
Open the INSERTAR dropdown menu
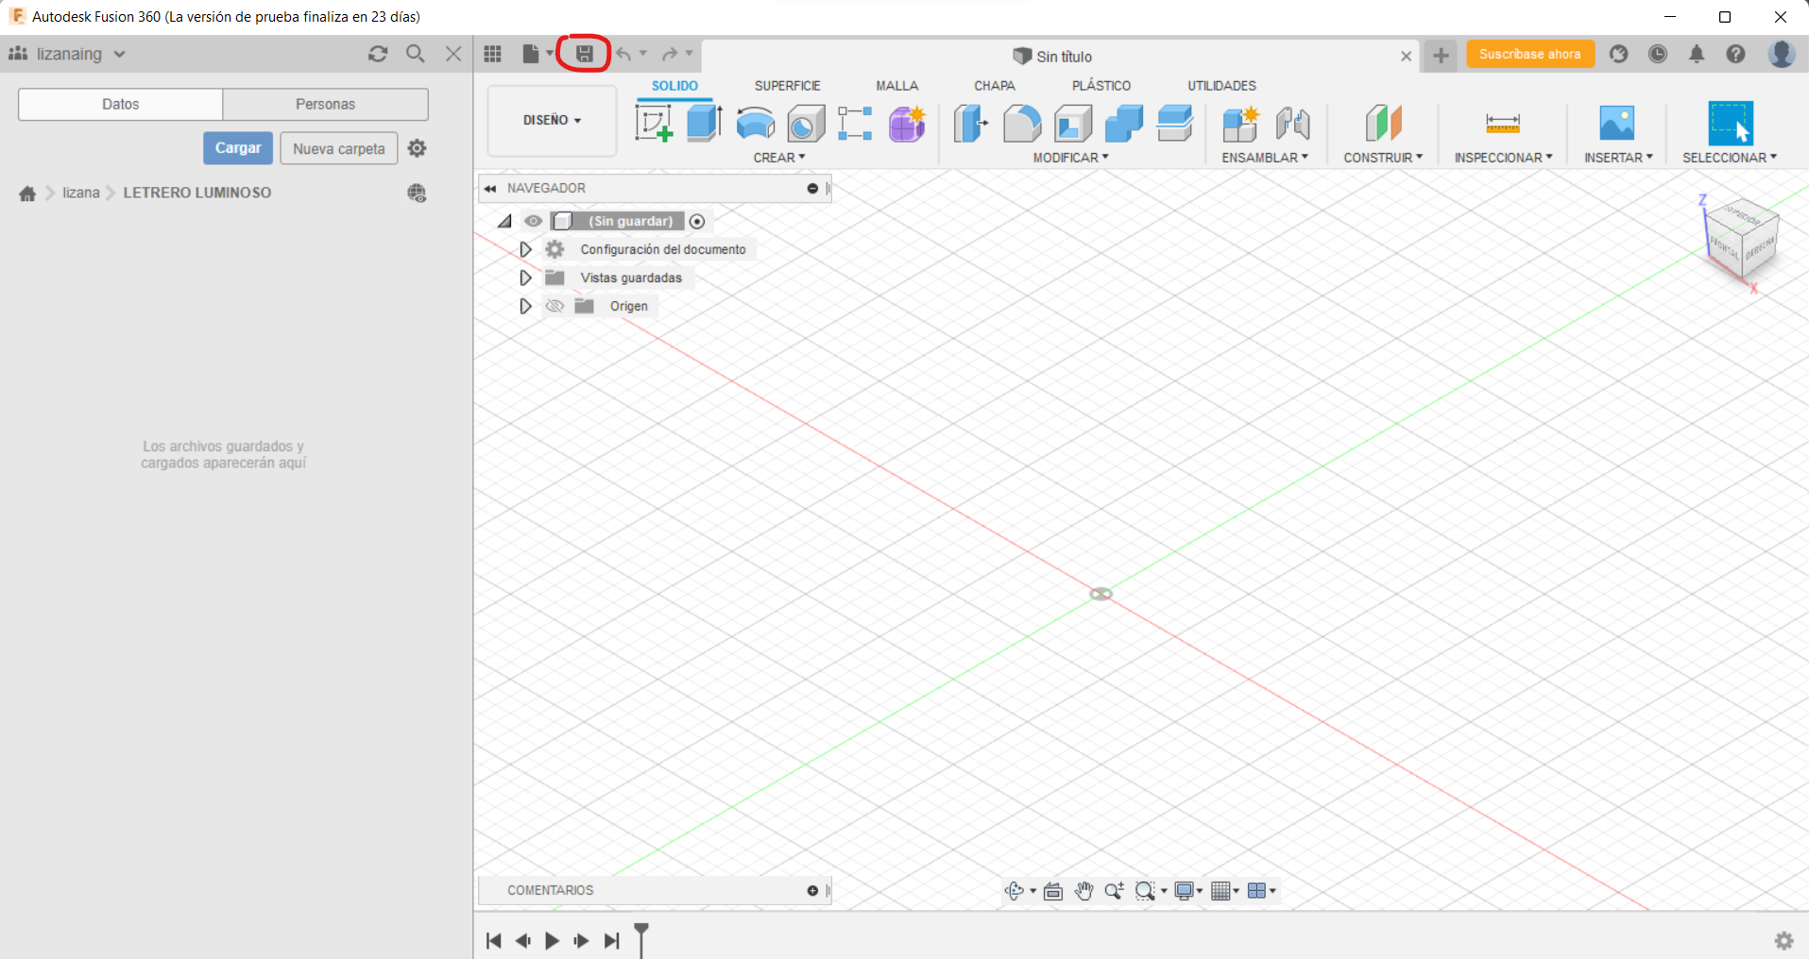click(1618, 158)
